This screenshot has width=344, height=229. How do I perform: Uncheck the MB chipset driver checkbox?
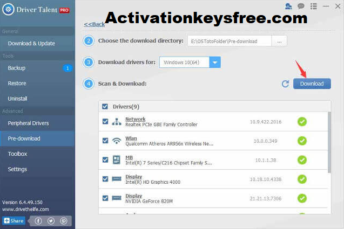click(105, 160)
